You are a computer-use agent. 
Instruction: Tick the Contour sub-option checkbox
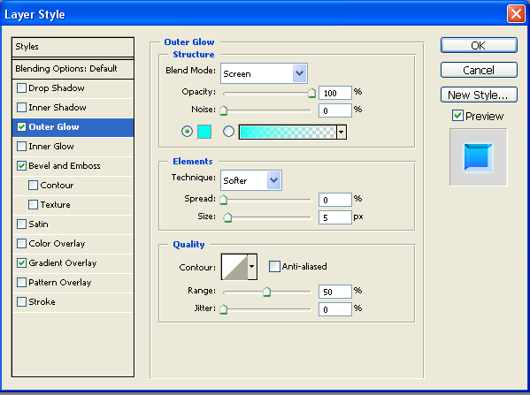pyautogui.click(x=33, y=186)
